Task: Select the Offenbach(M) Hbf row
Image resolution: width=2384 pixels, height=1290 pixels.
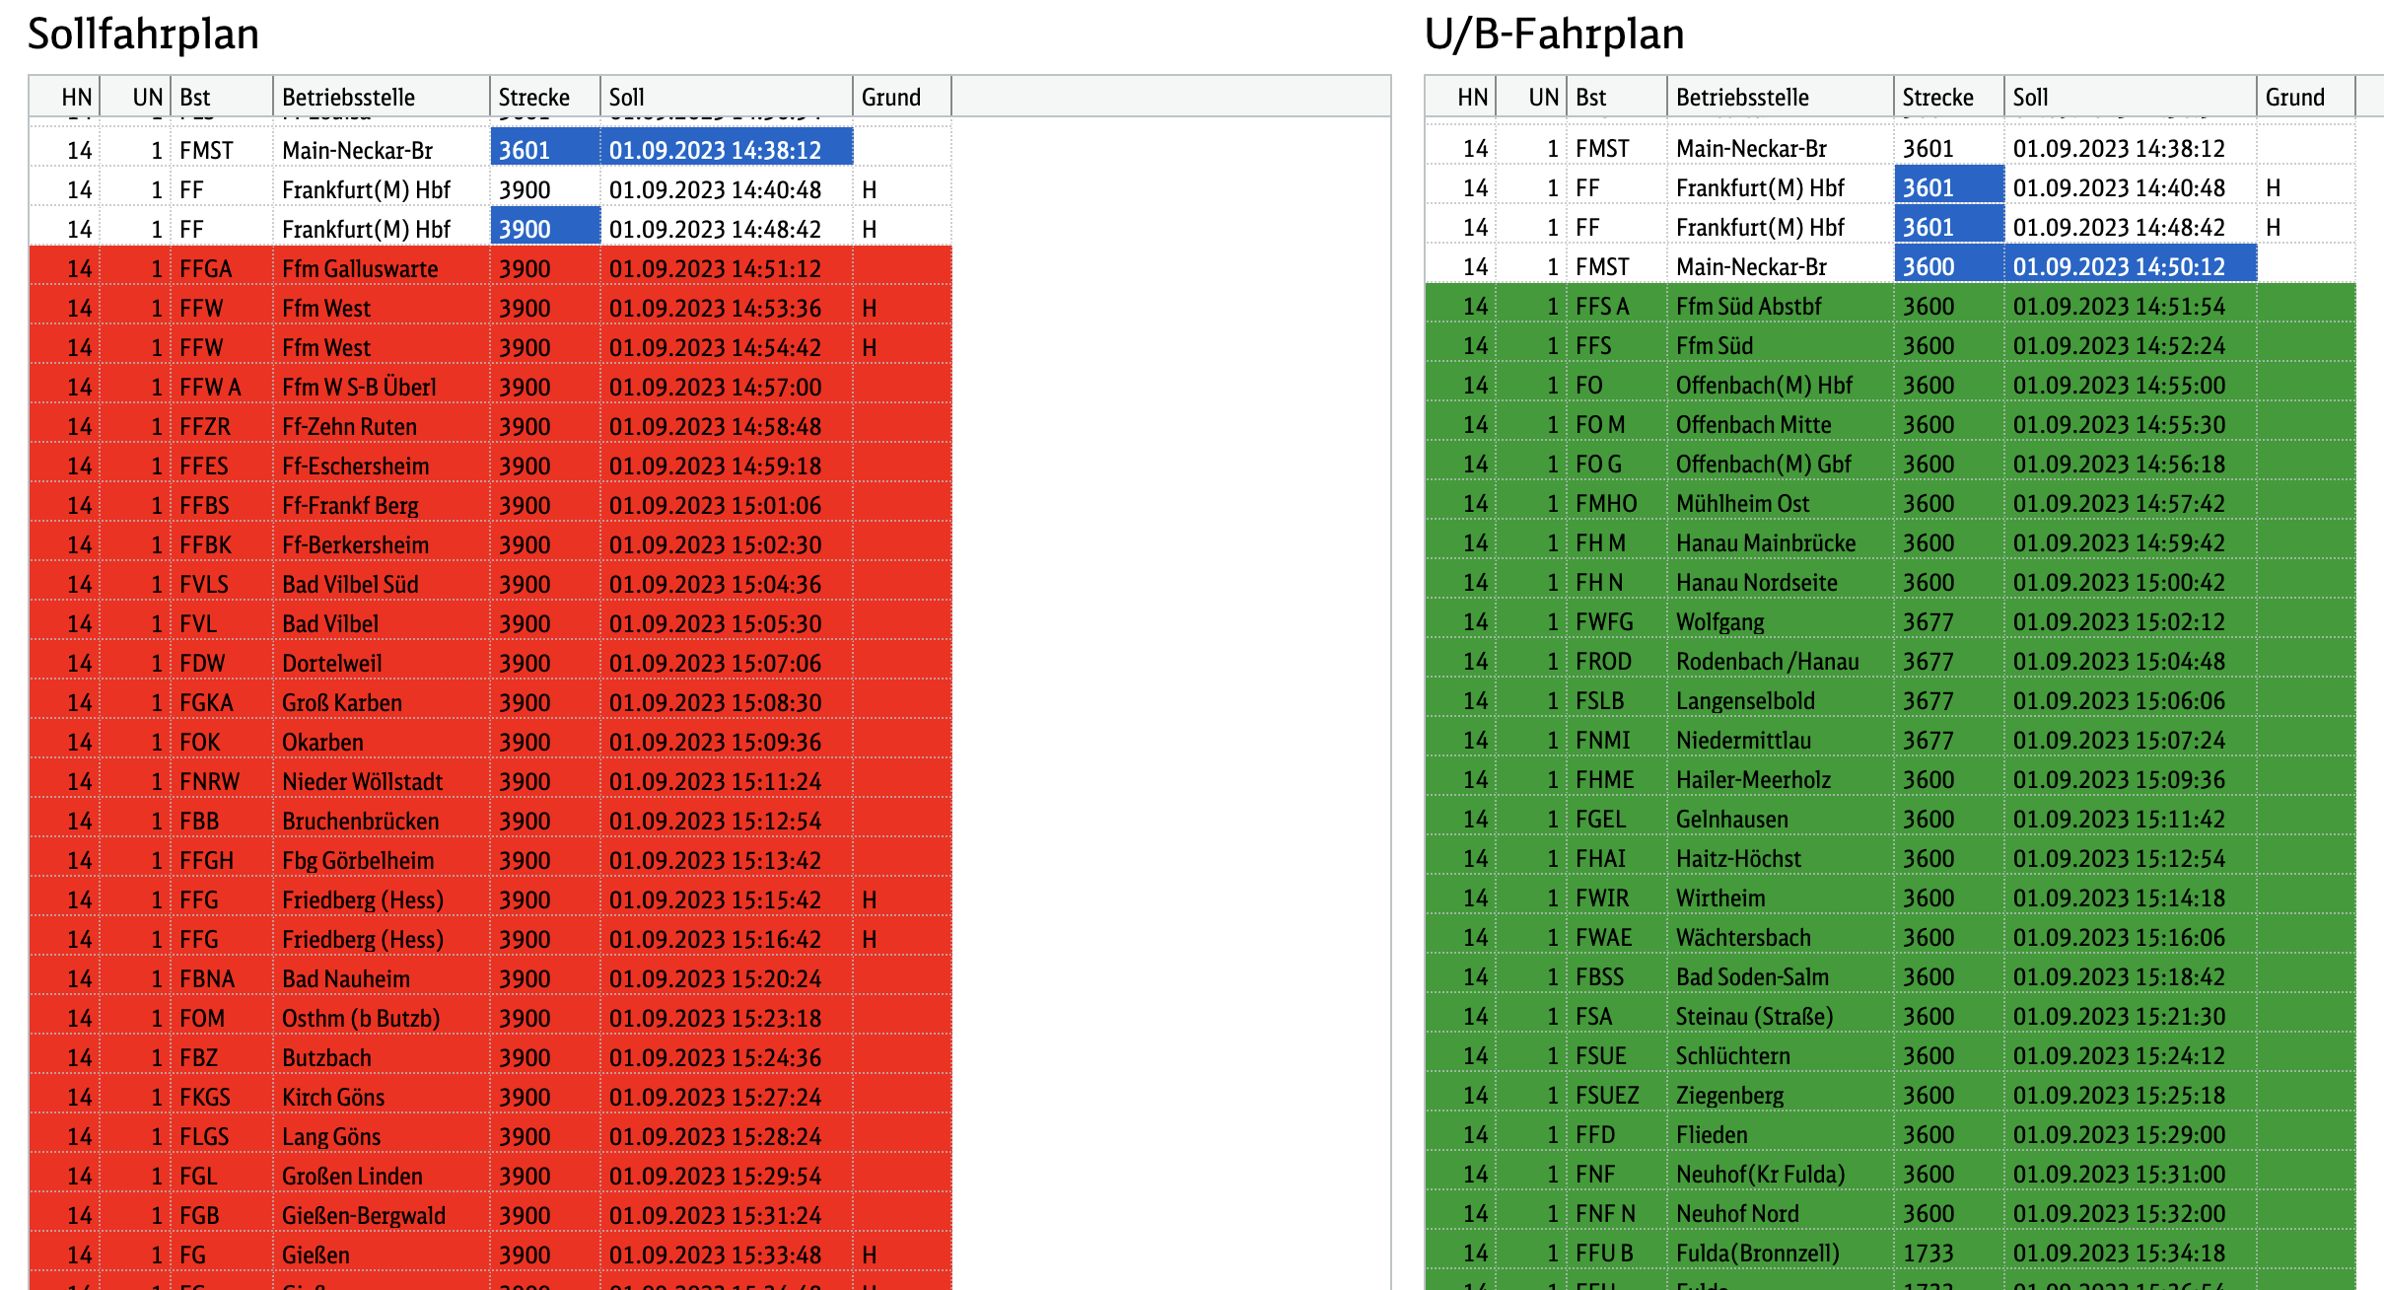Action: pos(1764,385)
